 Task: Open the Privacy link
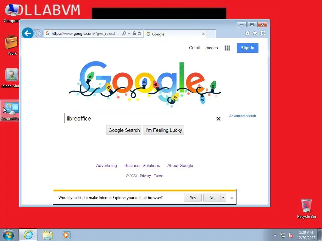coord(145,176)
